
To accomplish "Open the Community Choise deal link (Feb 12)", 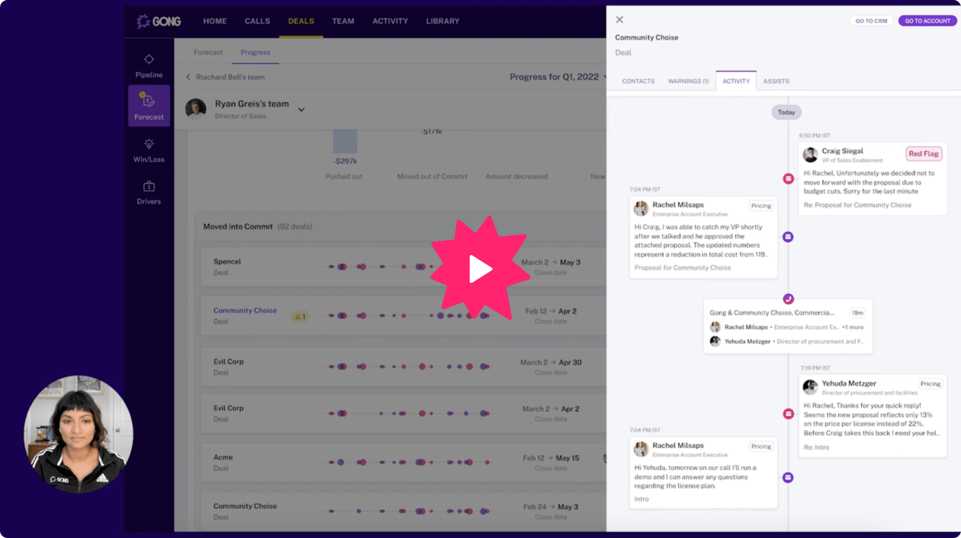I will 245,311.
